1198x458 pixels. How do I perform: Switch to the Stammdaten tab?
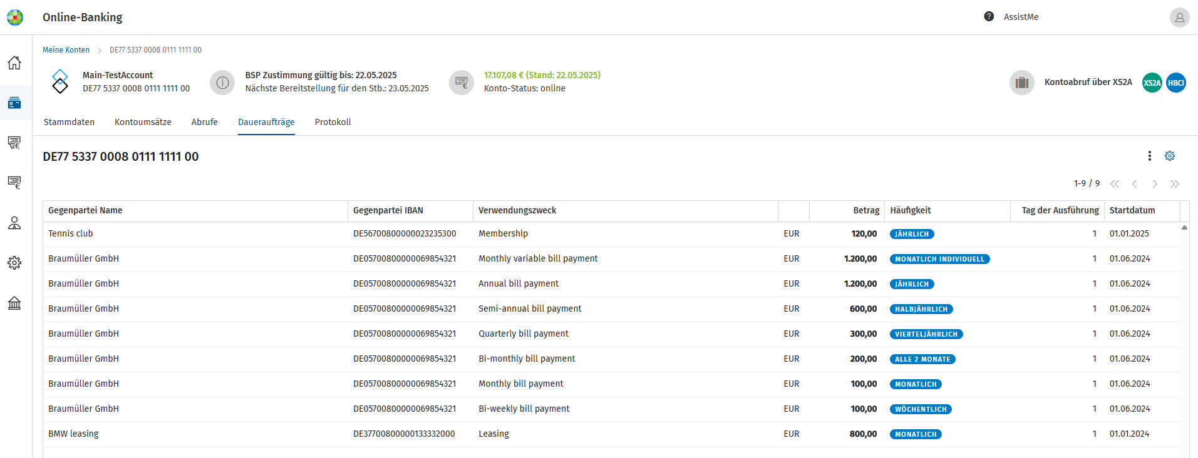click(69, 122)
